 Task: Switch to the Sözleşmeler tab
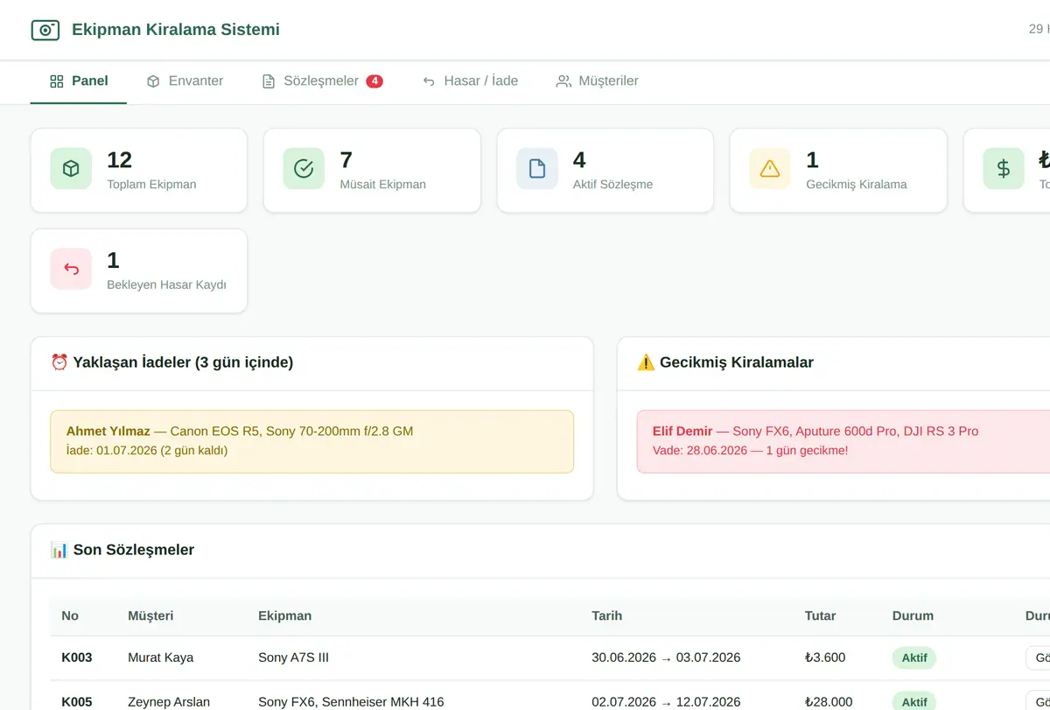[x=322, y=81]
